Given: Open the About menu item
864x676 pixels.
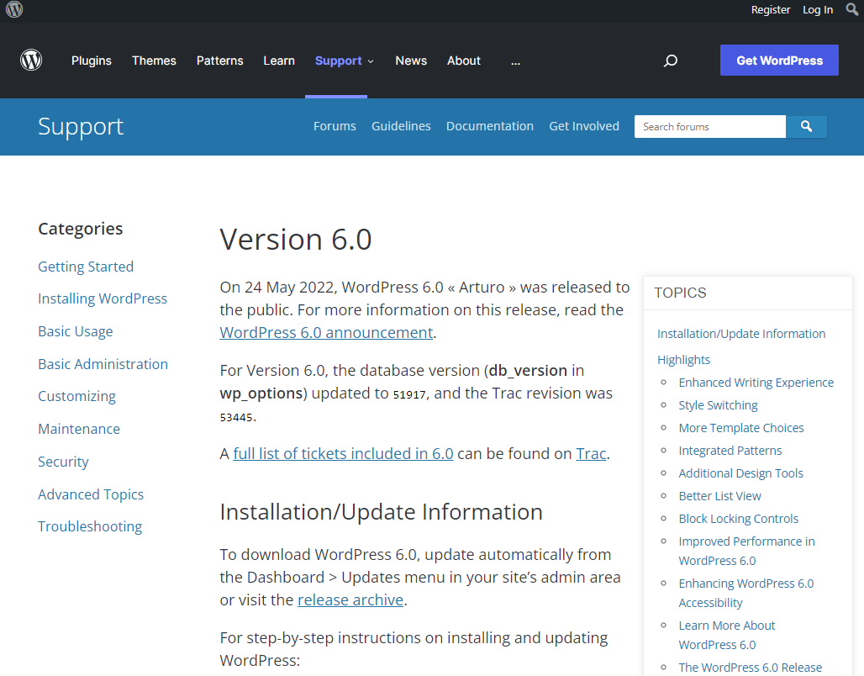Looking at the screenshot, I should click(464, 61).
